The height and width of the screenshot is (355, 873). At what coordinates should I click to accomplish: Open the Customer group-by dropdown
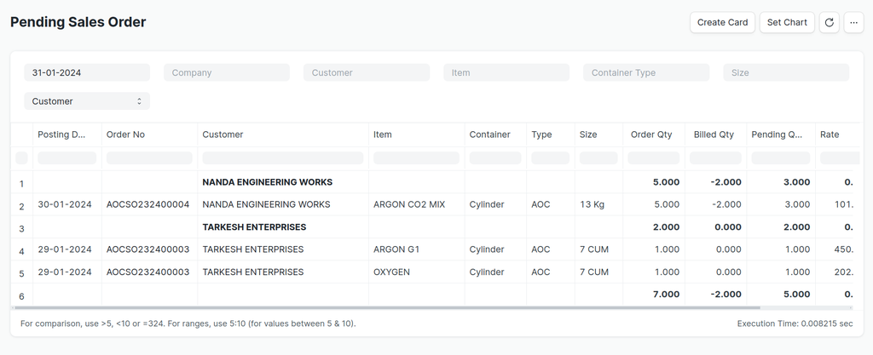click(x=87, y=101)
